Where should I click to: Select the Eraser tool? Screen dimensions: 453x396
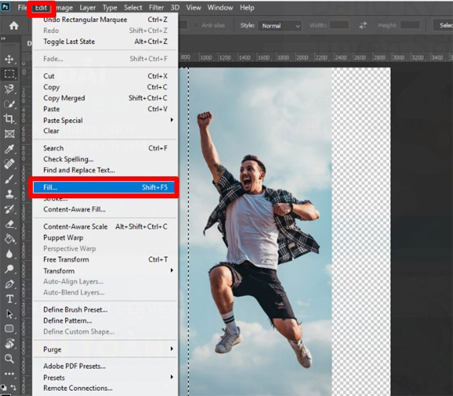click(9, 224)
